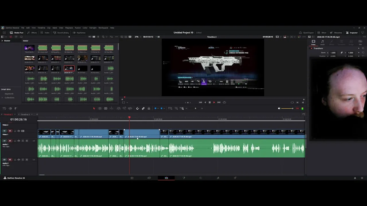Open the Fusion menu

[78, 28]
